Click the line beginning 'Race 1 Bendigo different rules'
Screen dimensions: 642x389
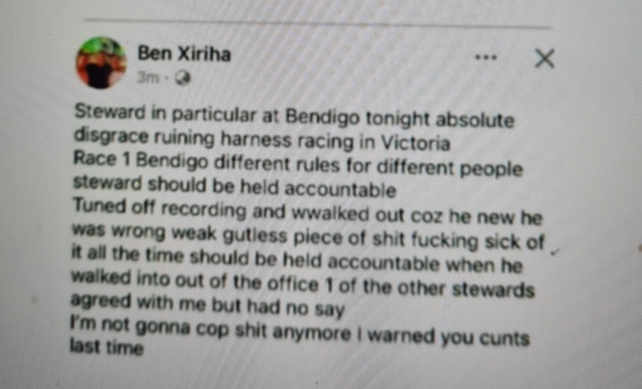[x=298, y=164]
